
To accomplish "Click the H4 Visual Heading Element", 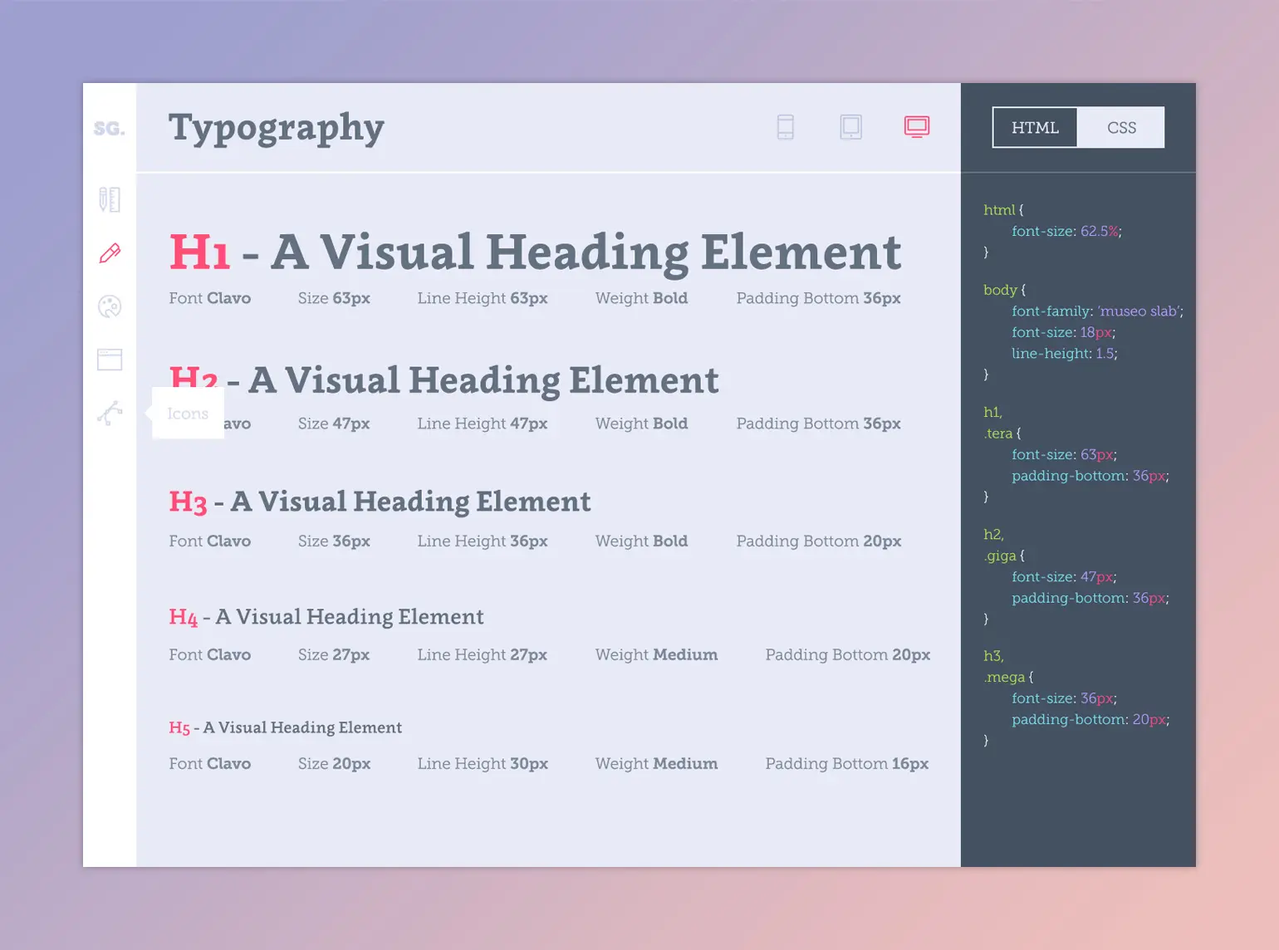I will [x=326, y=617].
